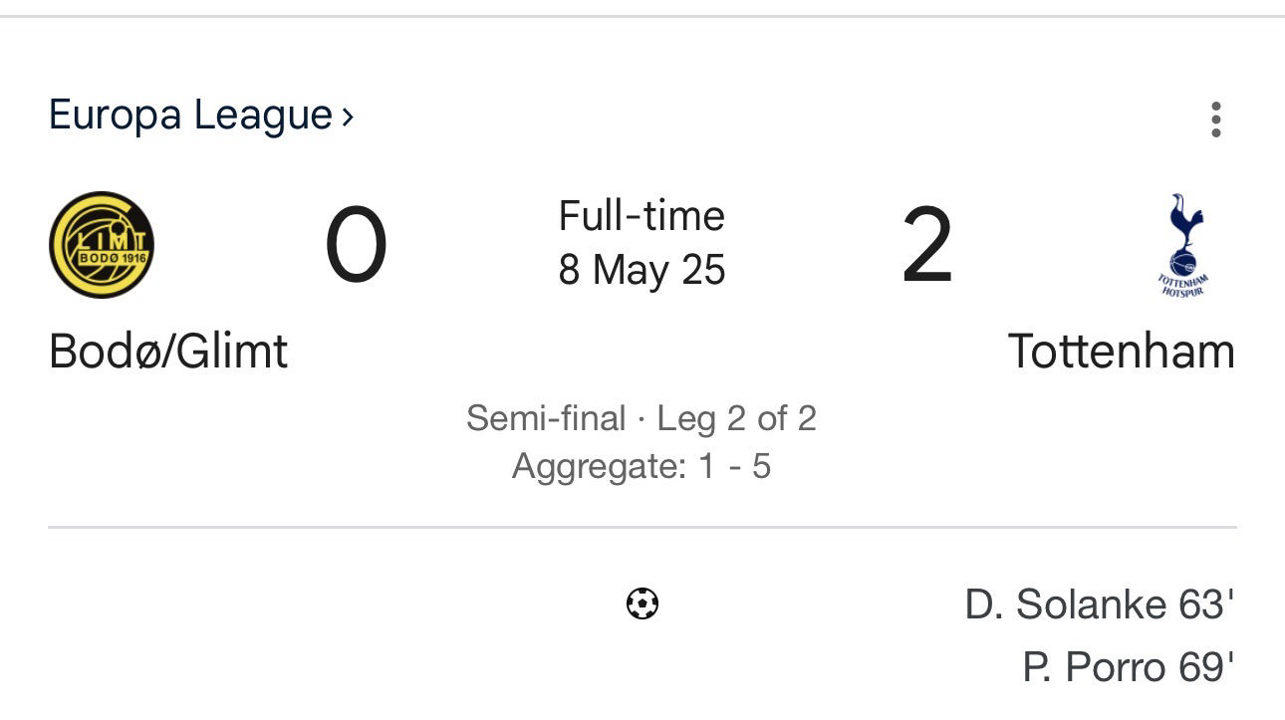Click the Bodø/Glimt club crest
The width and height of the screenshot is (1285, 720).
pyautogui.click(x=102, y=245)
